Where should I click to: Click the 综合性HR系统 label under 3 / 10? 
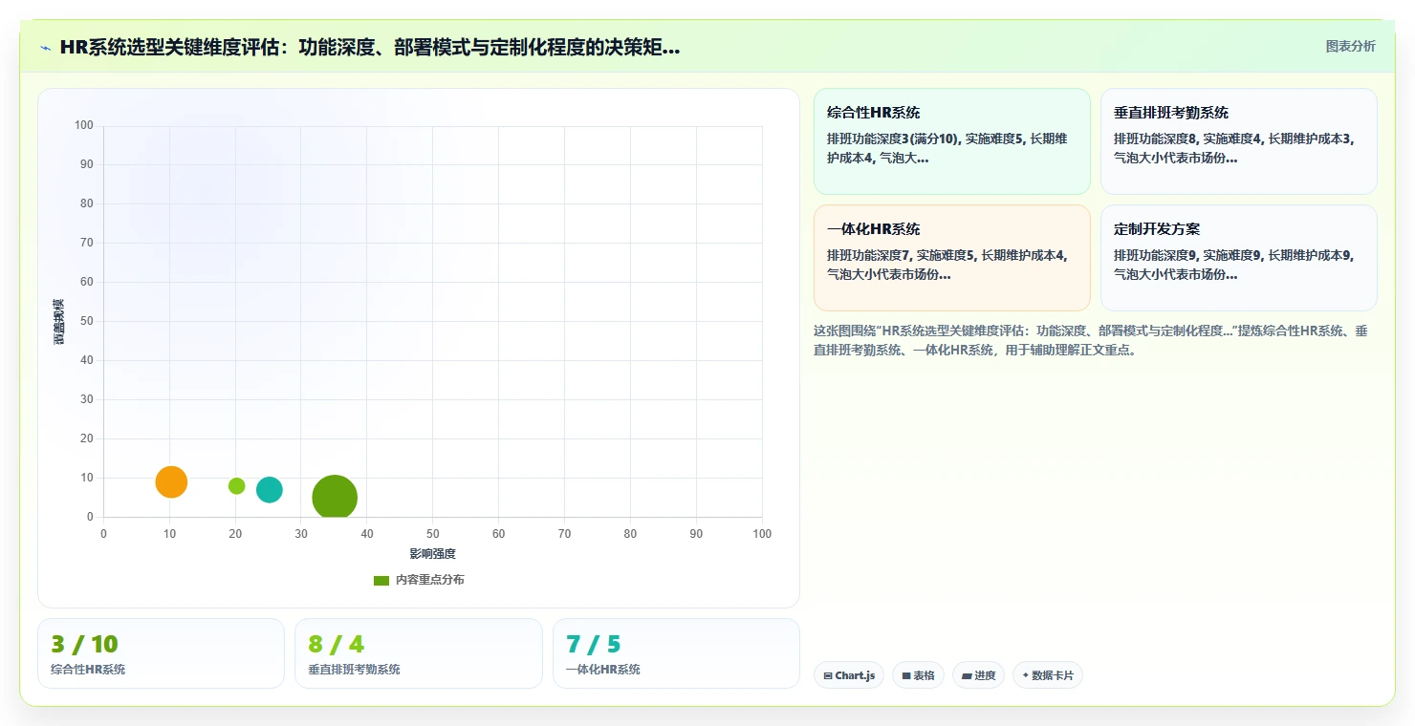pos(88,670)
